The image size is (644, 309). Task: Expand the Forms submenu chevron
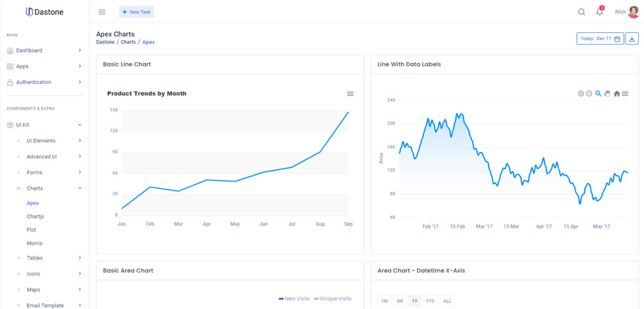tap(80, 173)
